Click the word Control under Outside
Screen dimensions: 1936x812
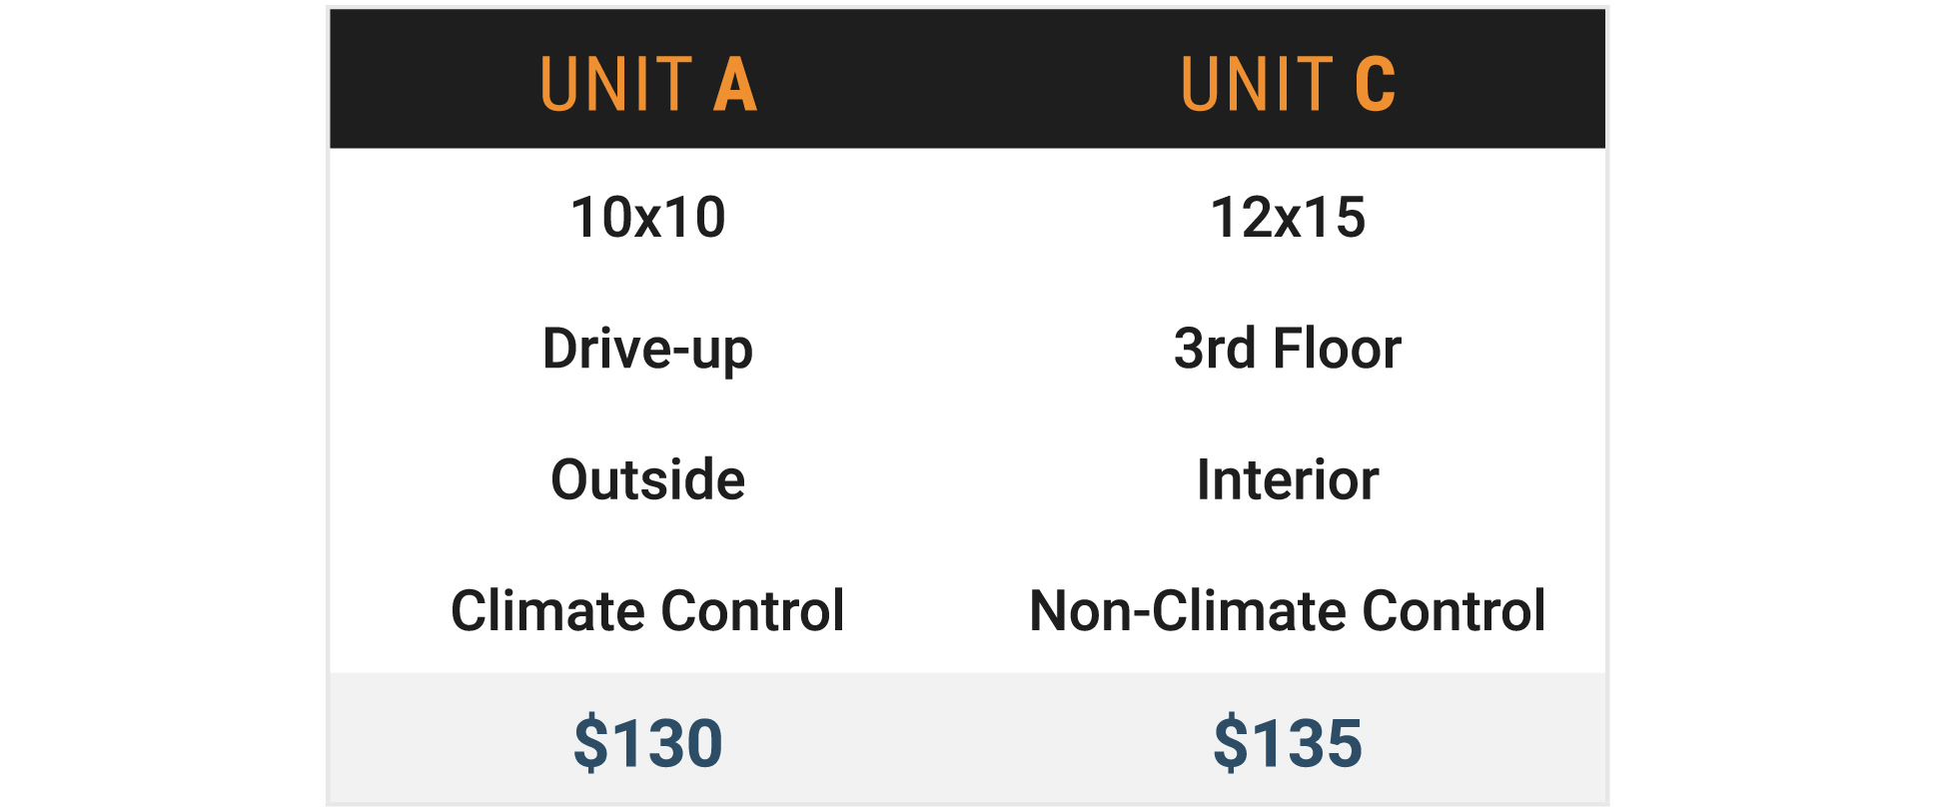[x=752, y=610]
